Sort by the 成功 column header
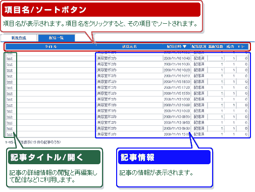Viewport: 255px width, 192px height. point(230,46)
